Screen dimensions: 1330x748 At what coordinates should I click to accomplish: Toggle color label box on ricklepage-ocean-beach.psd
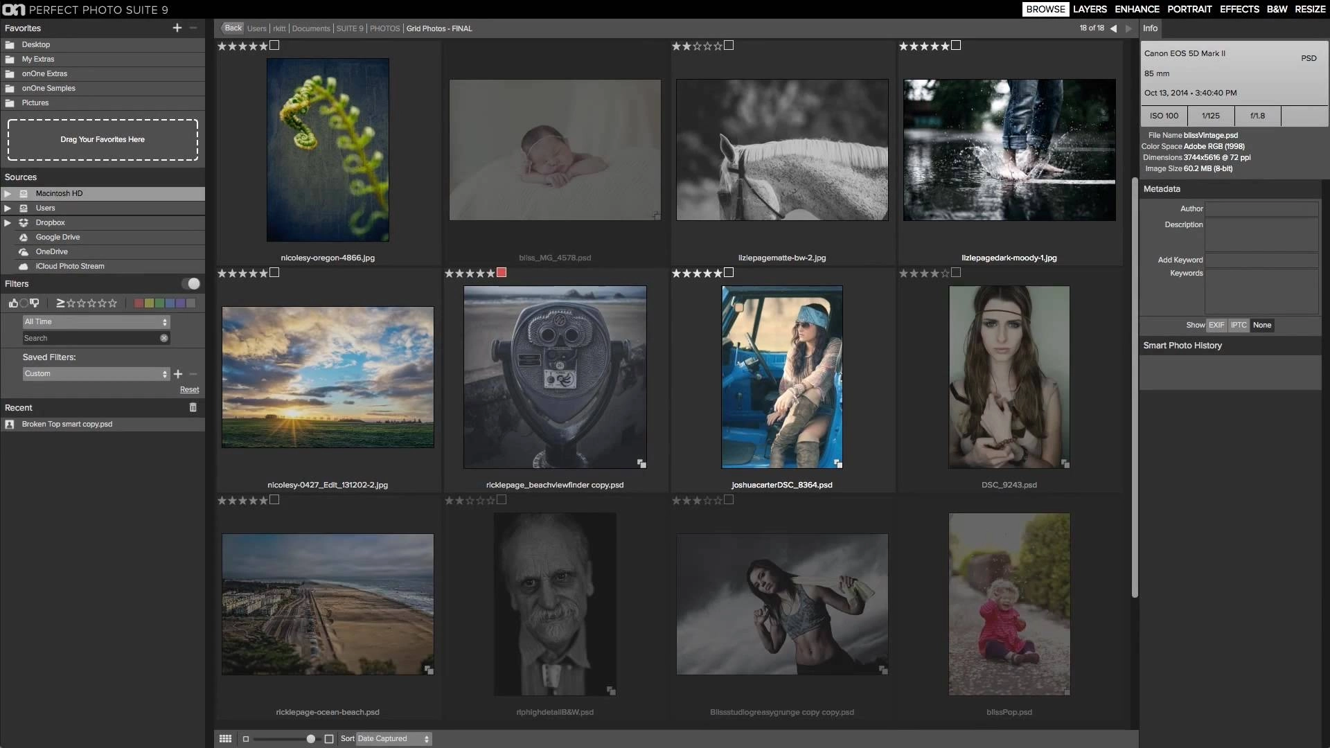(274, 499)
